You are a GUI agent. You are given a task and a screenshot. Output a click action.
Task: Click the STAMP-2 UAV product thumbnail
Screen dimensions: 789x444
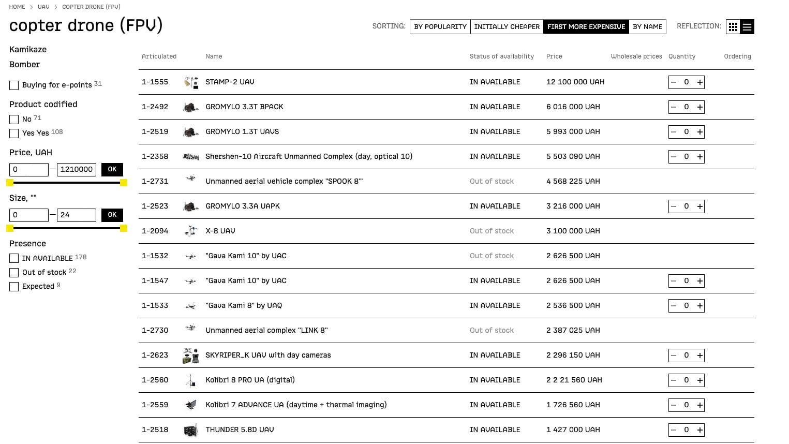pos(191,82)
